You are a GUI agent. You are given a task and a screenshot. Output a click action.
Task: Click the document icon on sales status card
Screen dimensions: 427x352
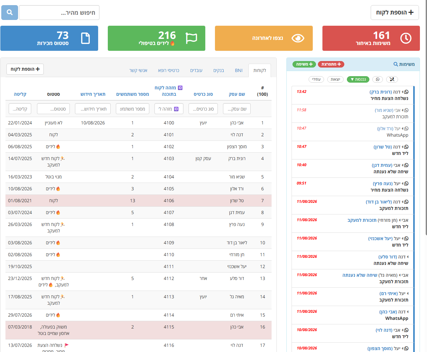(x=85, y=38)
